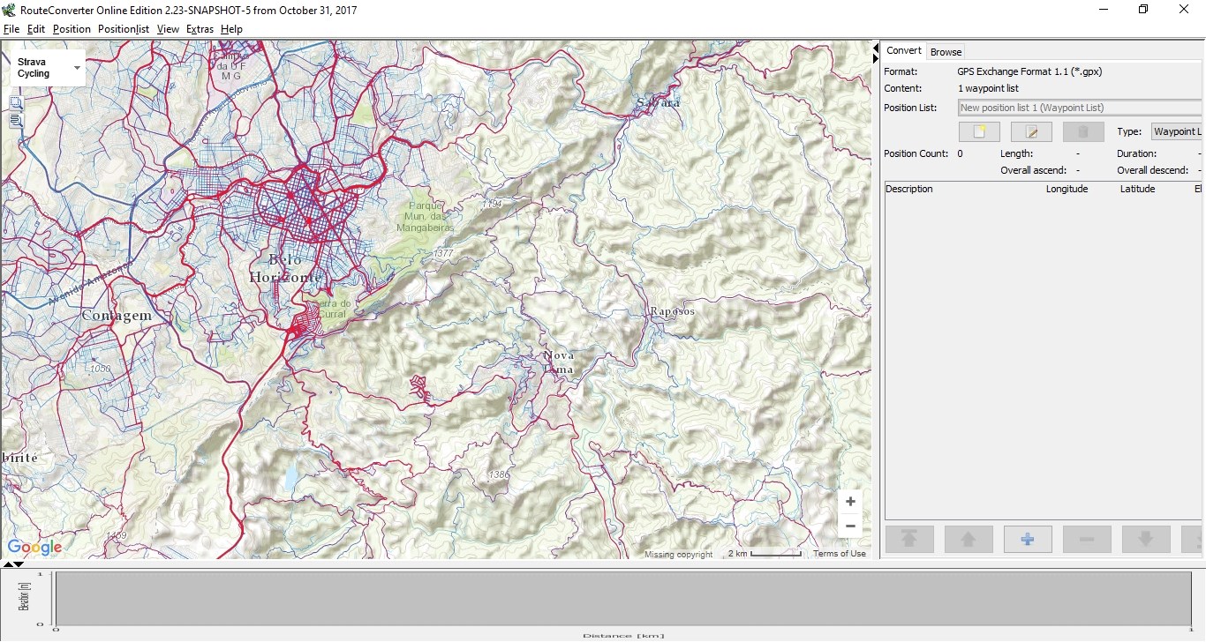This screenshot has height=642, width=1206.
Task: Open the Extras menu
Action: click(200, 29)
